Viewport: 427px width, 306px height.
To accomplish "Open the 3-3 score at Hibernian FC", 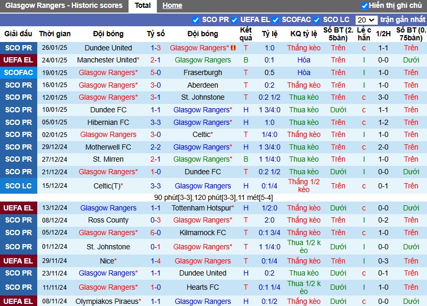I will [155, 123].
